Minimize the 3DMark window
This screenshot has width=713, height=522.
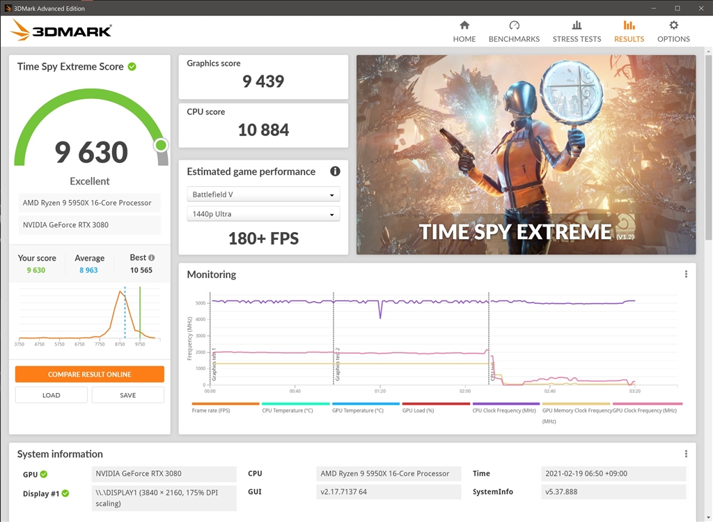click(654, 8)
